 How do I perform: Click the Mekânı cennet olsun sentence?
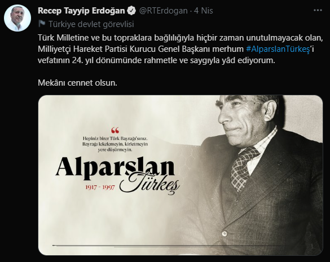click(x=77, y=83)
